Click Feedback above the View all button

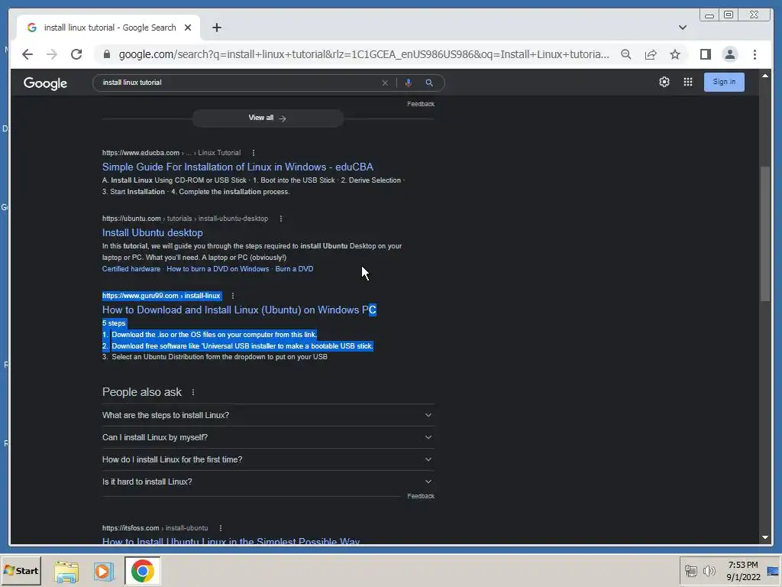[x=421, y=104]
